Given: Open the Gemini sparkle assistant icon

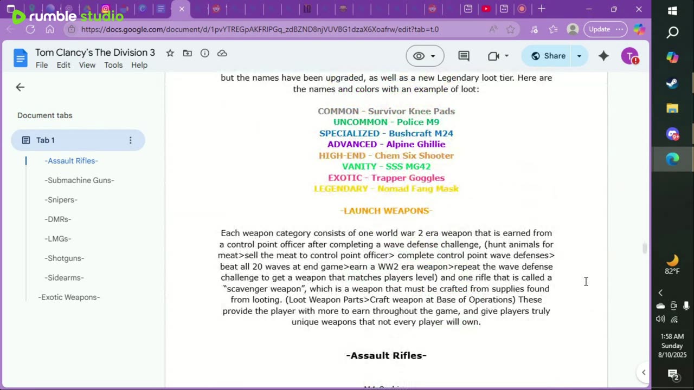Looking at the screenshot, I should point(603,56).
